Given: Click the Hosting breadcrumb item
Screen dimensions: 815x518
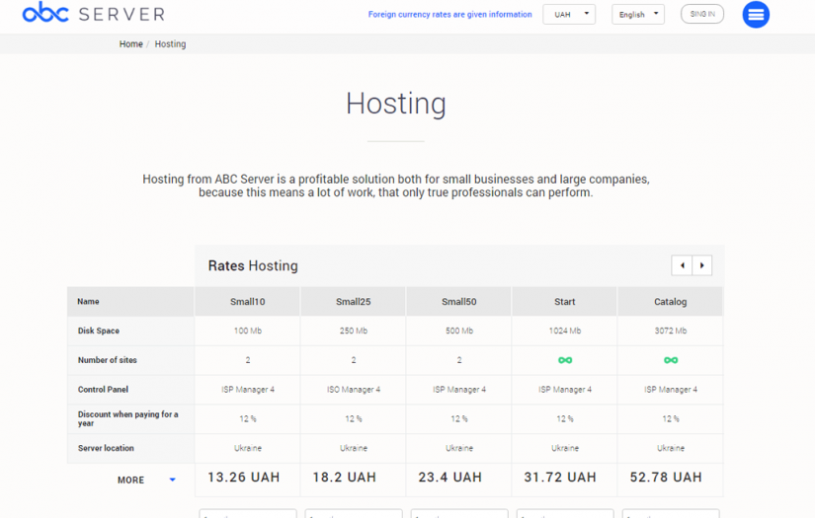Looking at the screenshot, I should tap(170, 44).
